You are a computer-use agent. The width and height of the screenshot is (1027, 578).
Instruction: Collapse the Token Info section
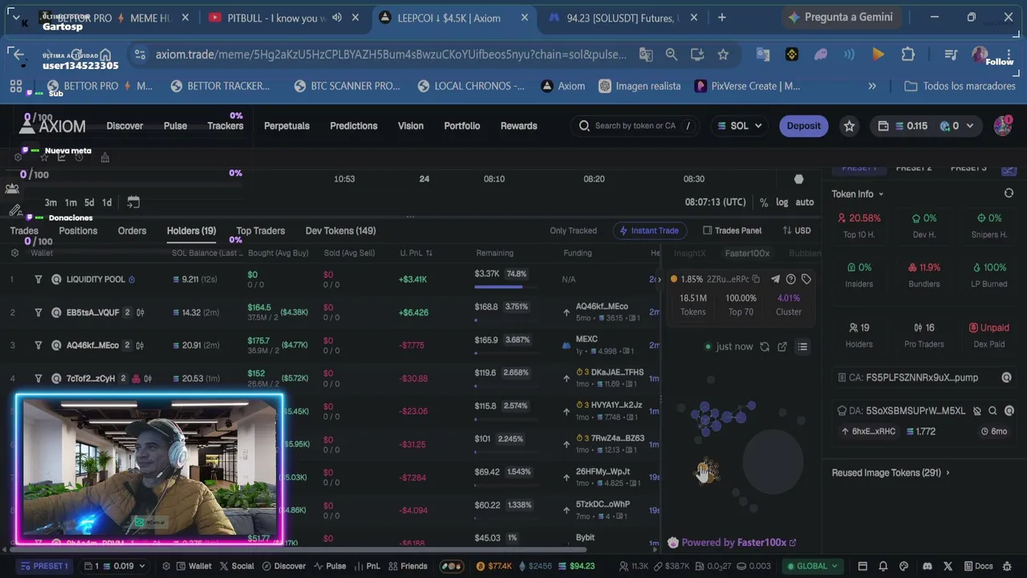[858, 194]
